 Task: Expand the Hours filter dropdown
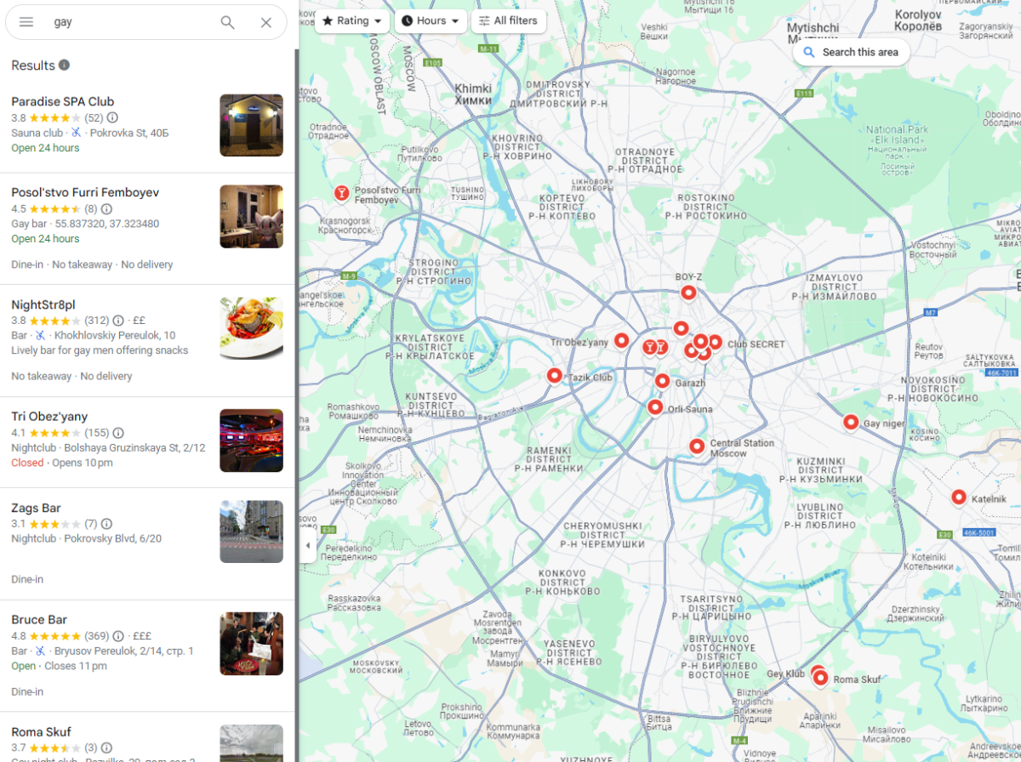[x=431, y=21]
